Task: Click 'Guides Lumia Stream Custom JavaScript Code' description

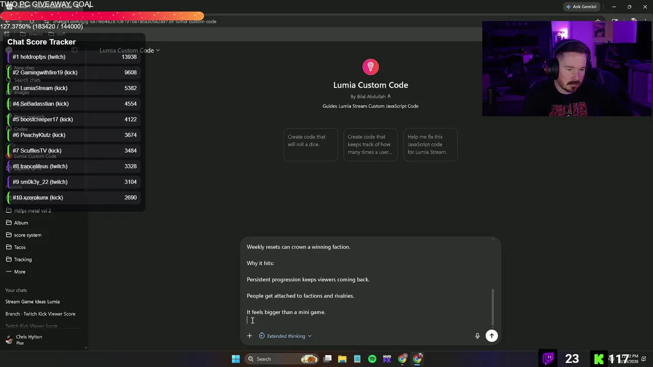Action: point(370,106)
